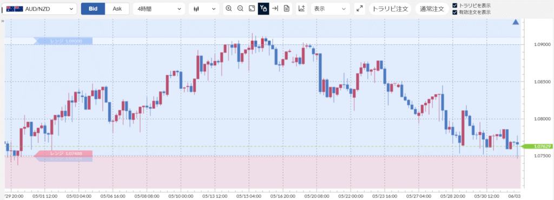This screenshot has height=200, width=554.
Task: Click the fit-chart-to-screen icon
Action: pos(252,9)
